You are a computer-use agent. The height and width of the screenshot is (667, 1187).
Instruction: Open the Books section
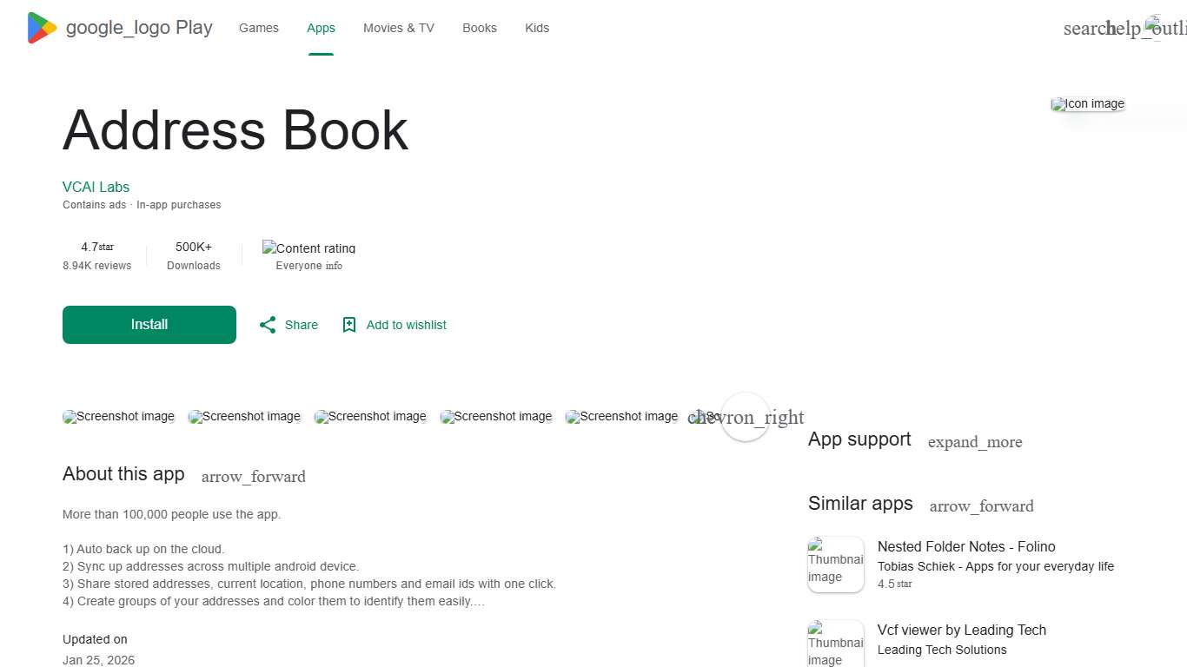point(479,27)
